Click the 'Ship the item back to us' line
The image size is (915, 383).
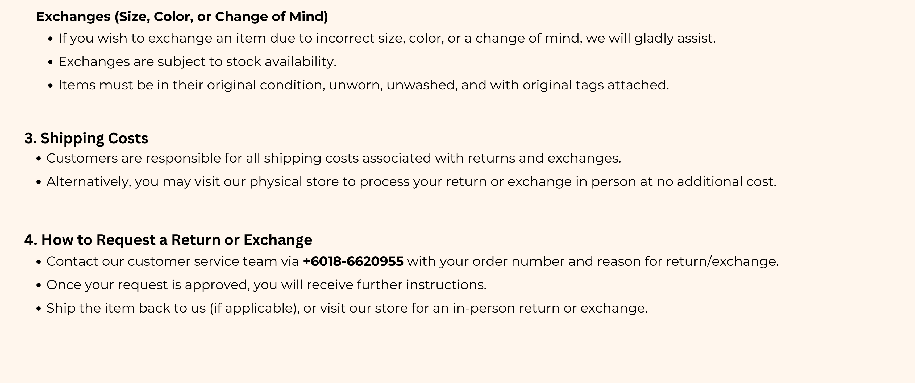[347, 308]
